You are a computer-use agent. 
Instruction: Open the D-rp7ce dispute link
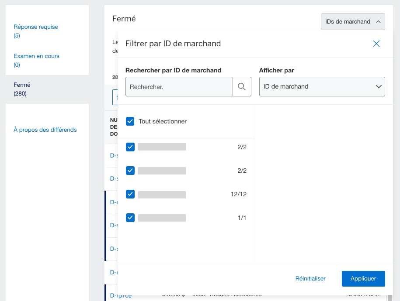pos(120,295)
